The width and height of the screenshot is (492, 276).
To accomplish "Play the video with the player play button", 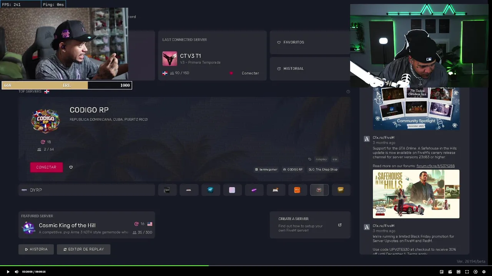I will [8, 272].
